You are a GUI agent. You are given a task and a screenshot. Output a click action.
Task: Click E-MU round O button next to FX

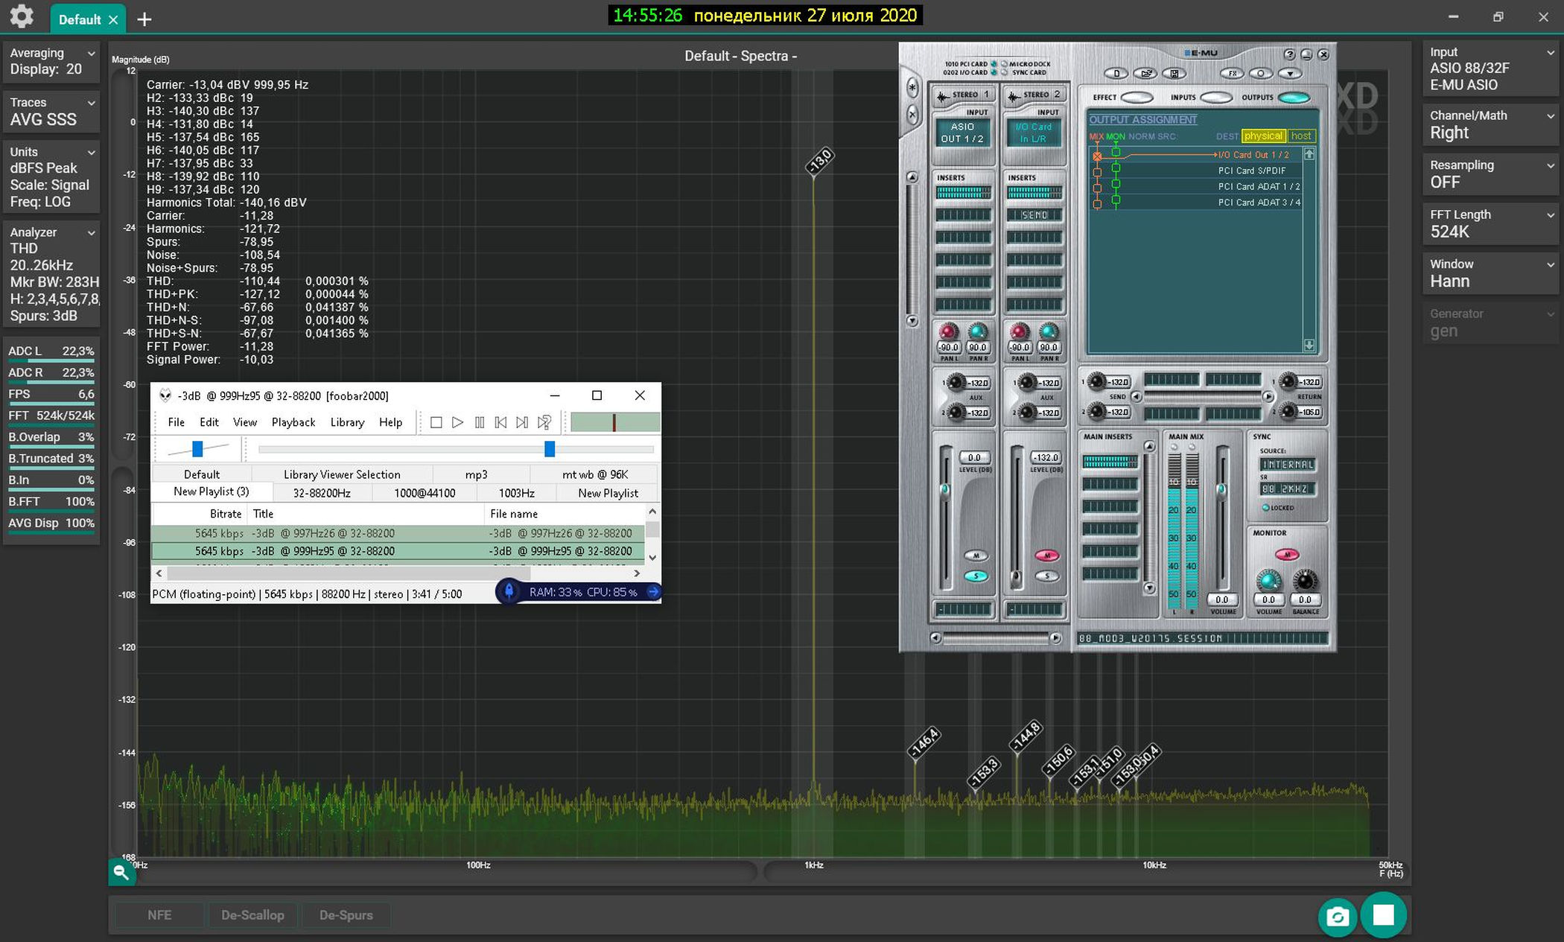pyautogui.click(x=1261, y=73)
